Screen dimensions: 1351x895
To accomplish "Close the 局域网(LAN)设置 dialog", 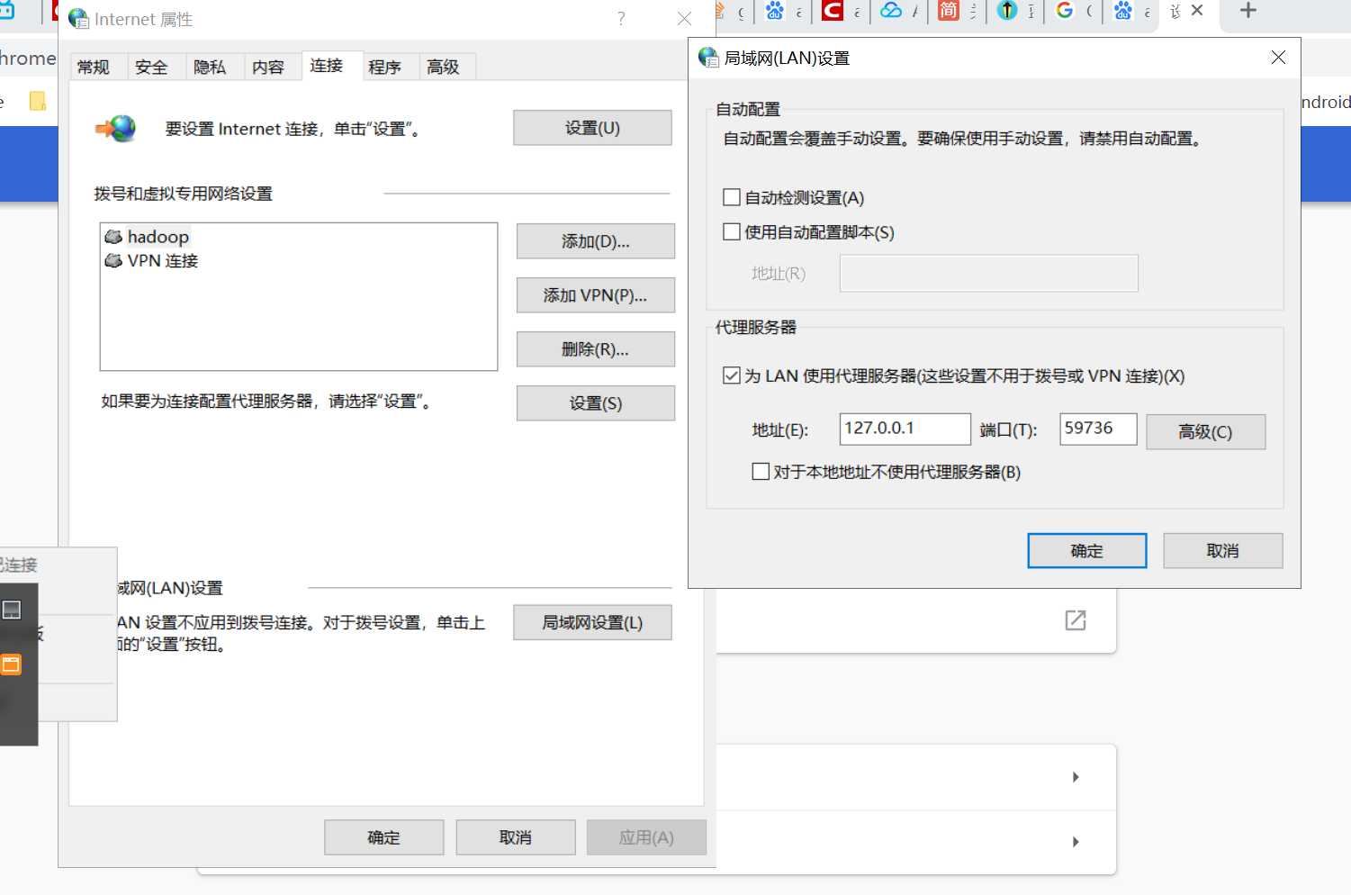I will coord(1278,58).
